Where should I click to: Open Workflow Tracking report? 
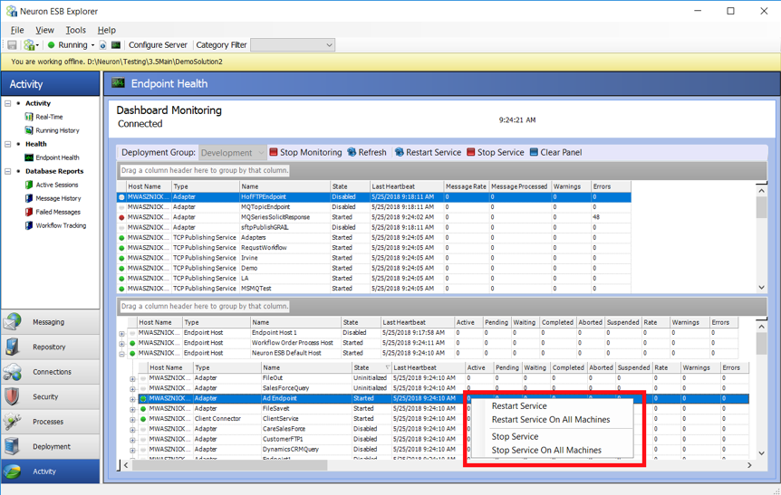(61, 225)
